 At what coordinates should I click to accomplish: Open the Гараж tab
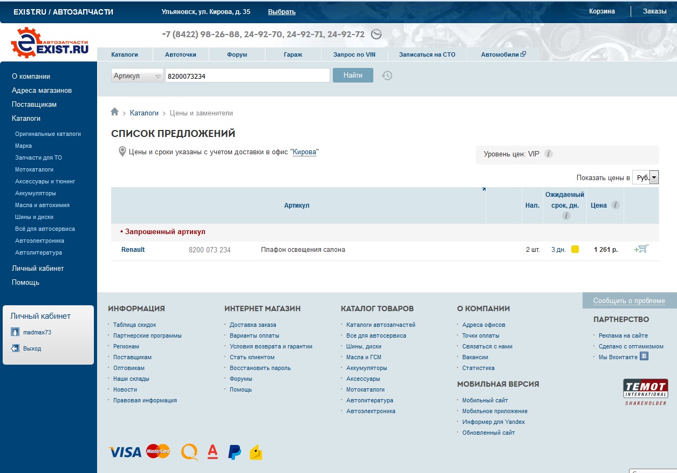[293, 54]
